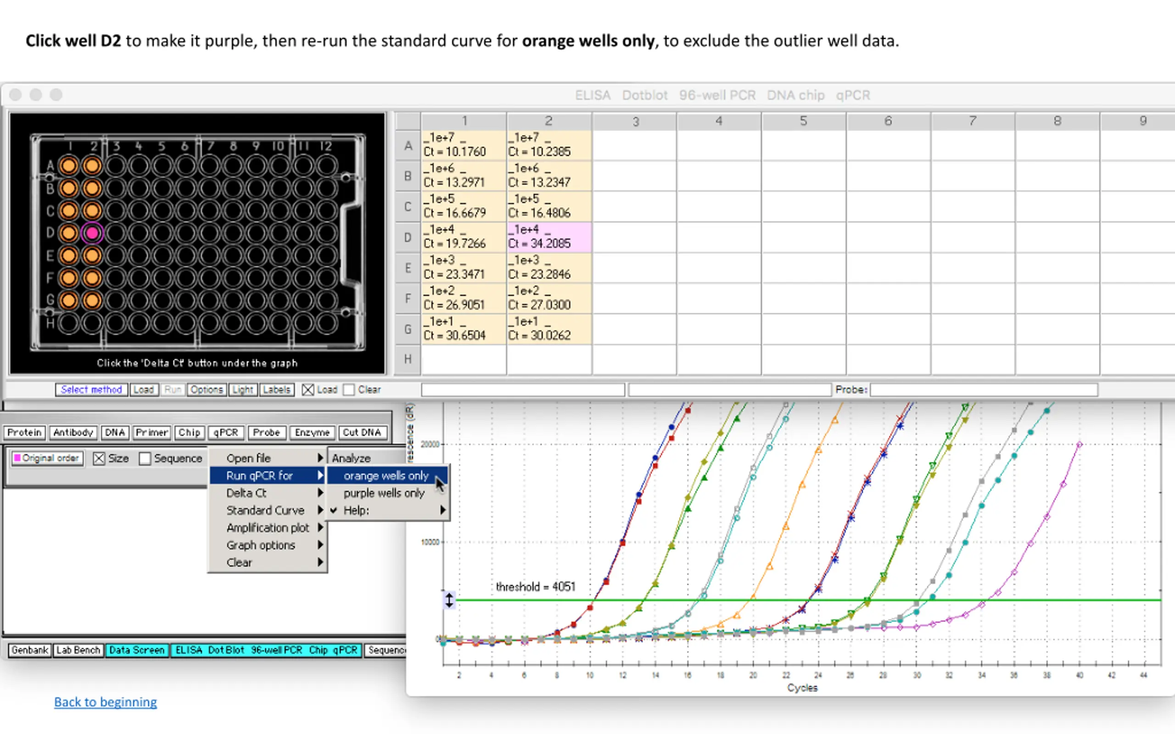The image size is (1175, 734).
Task: Toggle the Load checkbox
Action: click(308, 390)
